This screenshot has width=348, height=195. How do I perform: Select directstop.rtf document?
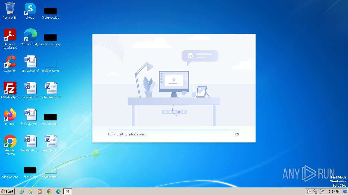pos(30,64)
